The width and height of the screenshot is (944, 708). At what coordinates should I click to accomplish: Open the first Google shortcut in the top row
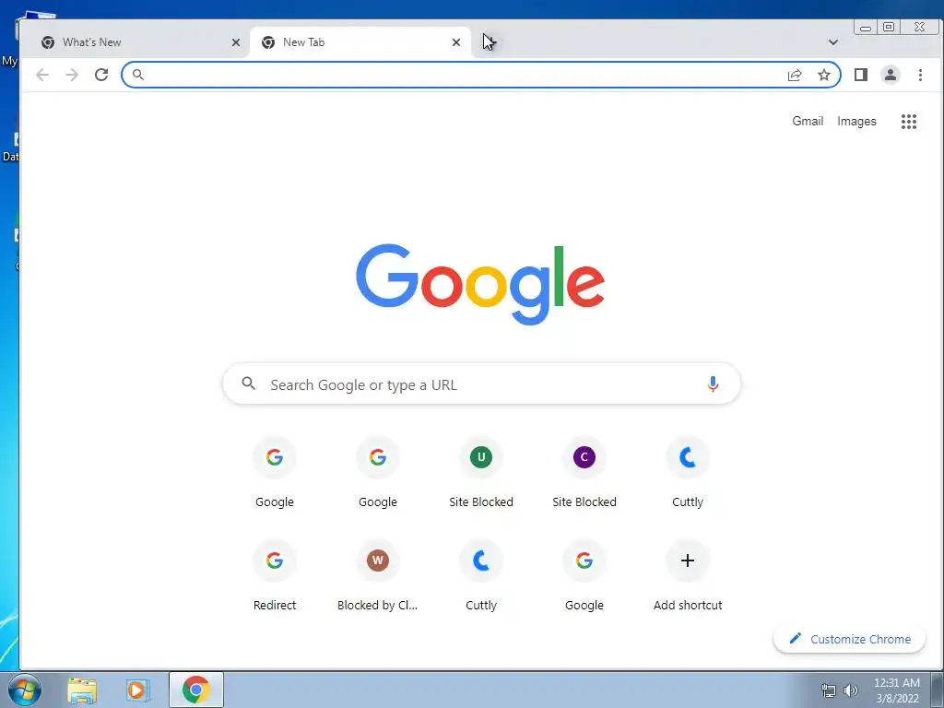275,474
